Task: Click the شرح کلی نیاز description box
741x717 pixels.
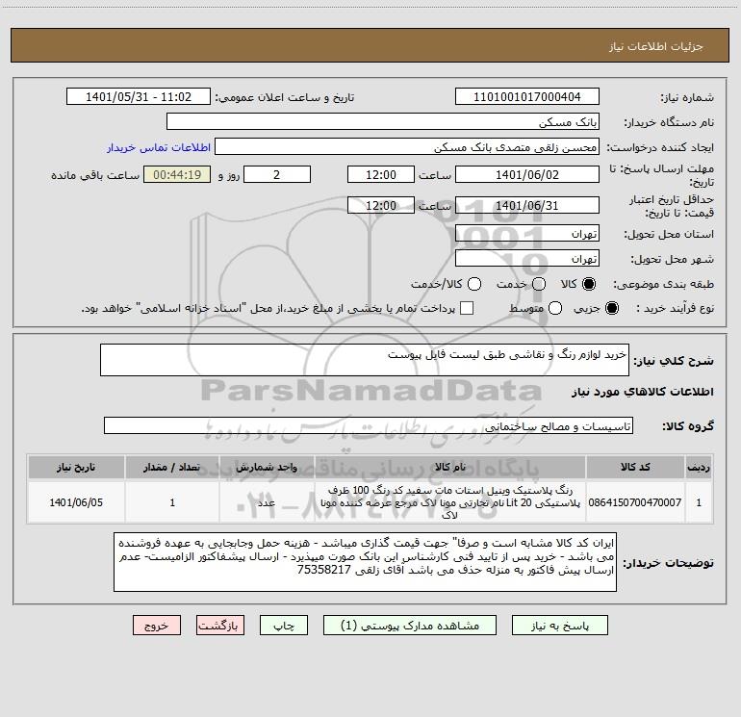Action: 365,360
